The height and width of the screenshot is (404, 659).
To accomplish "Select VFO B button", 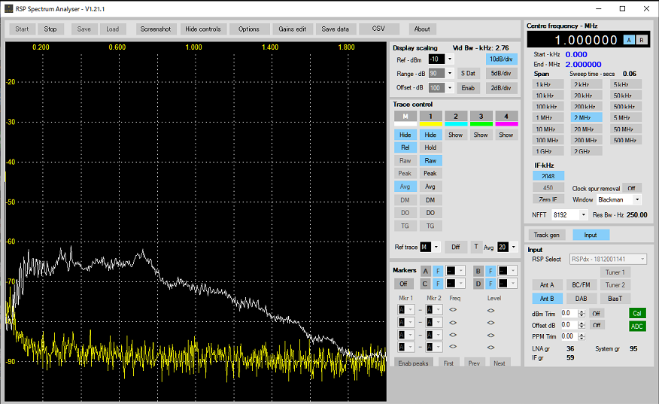I will point(642,40).
